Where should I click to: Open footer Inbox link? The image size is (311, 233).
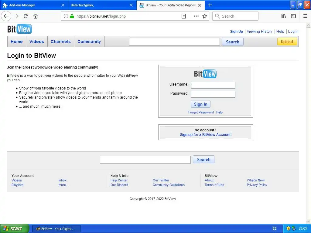coord(63,180)
